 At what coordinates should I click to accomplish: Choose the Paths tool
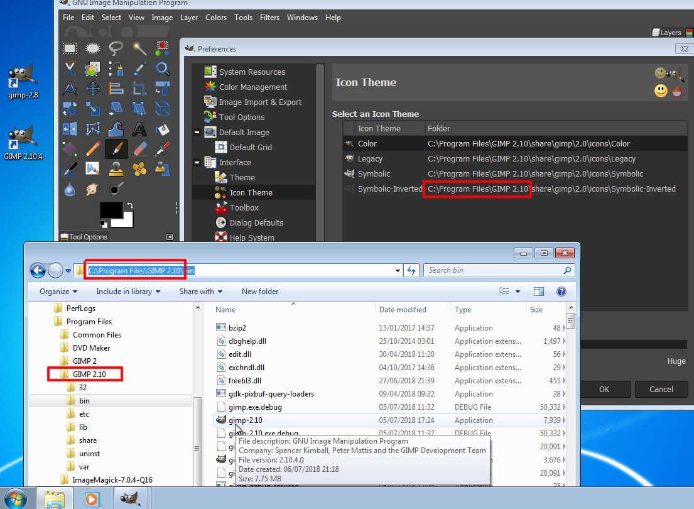[116, 68]
